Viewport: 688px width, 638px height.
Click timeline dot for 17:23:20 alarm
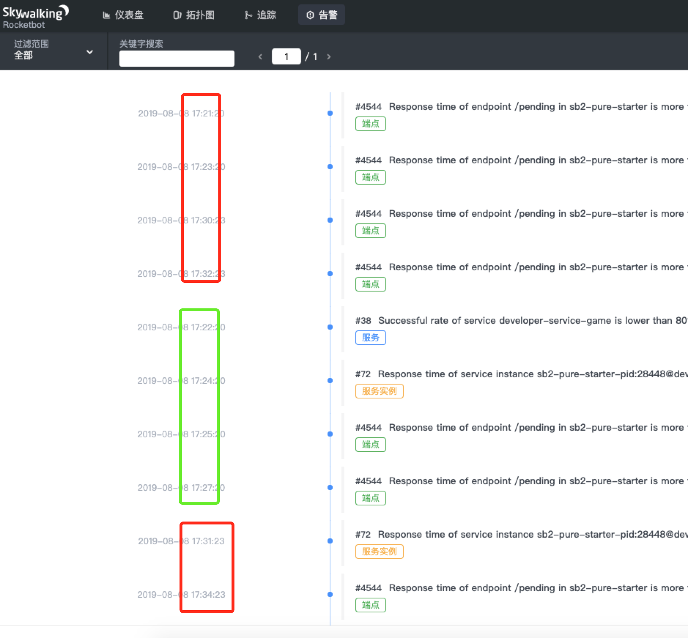click(330, 167)
